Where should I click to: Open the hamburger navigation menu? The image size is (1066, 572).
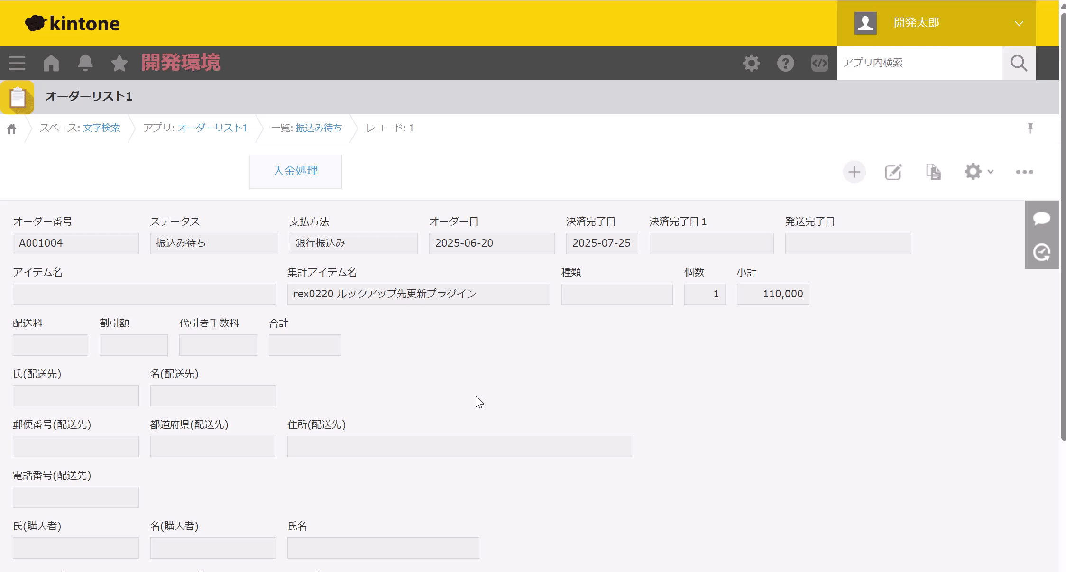[x=17, y=63]
